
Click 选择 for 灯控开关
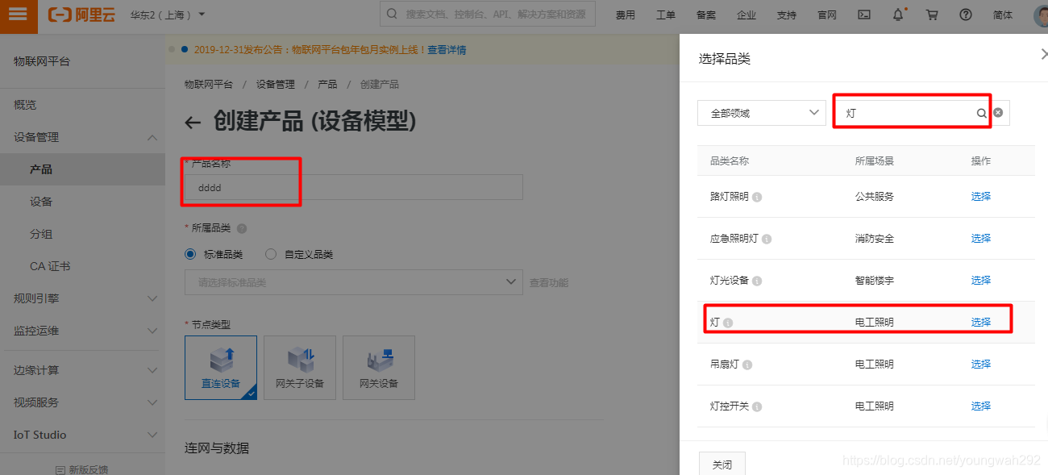point(981,406)
